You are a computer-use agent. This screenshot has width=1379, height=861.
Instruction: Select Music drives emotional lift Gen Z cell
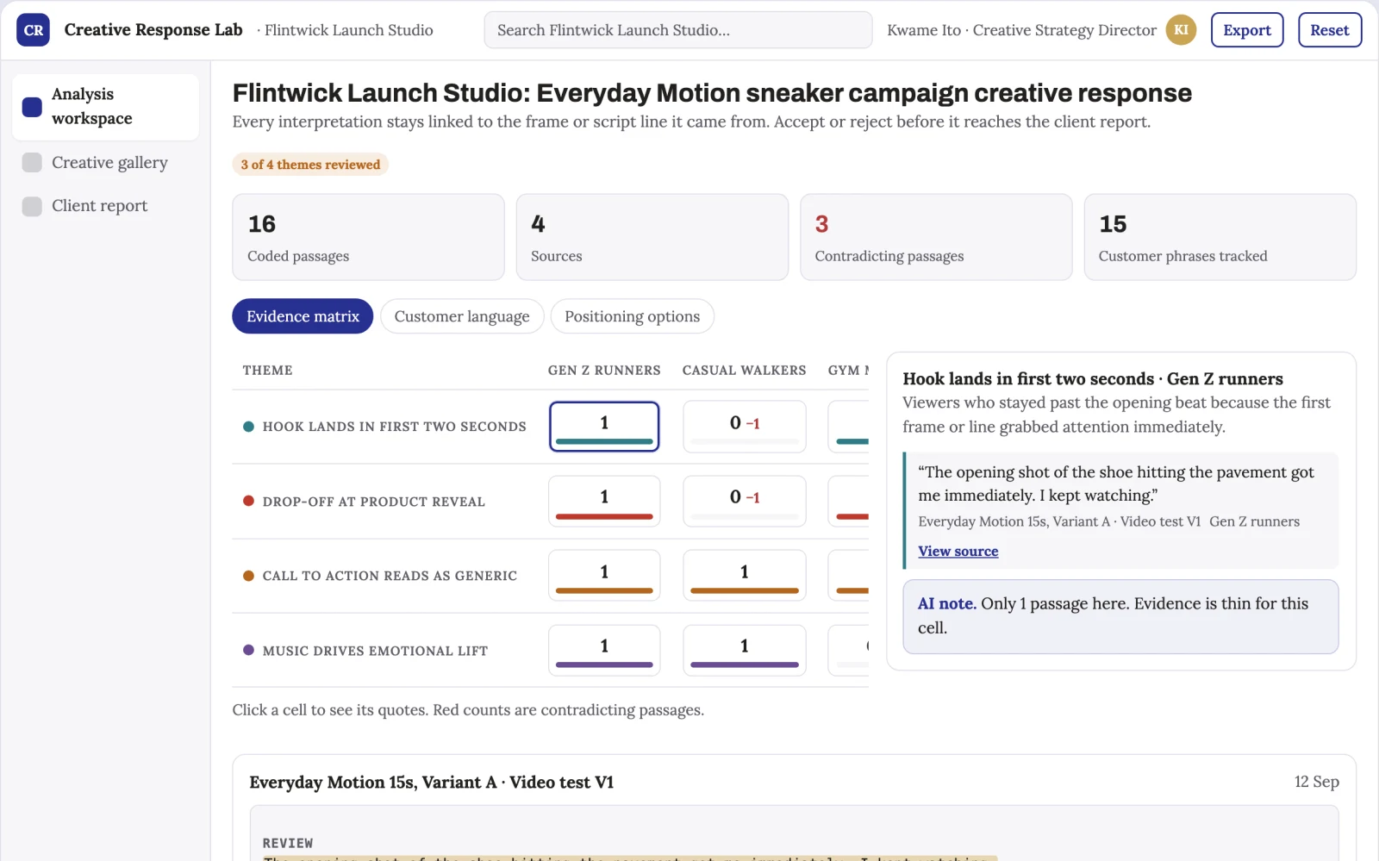click(x=604, y=651)
